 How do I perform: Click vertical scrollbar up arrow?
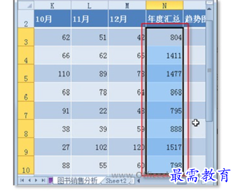click(x=209, y=8)
